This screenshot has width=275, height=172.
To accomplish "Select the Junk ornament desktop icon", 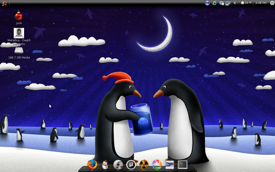I will coord(19,16).
